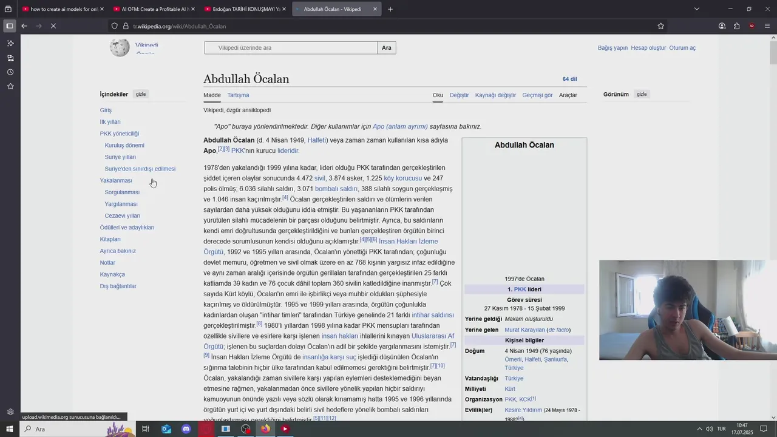Open Outlook from the taskbar

[x=166, y=429]
